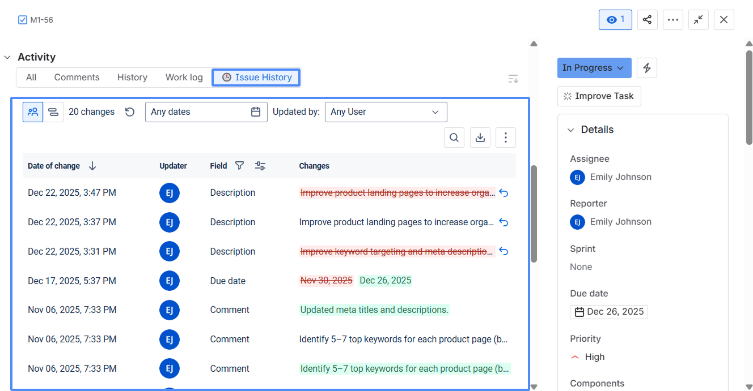Click the reset changes refresh icon

(130, 112)
